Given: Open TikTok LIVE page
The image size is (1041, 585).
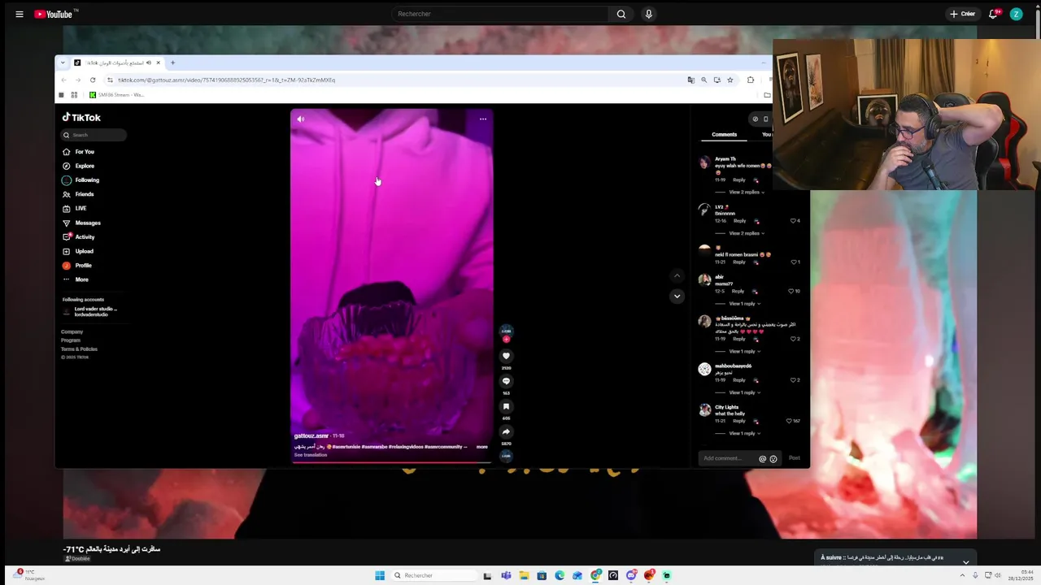Looking at the screenshot, I should [74, 209].
